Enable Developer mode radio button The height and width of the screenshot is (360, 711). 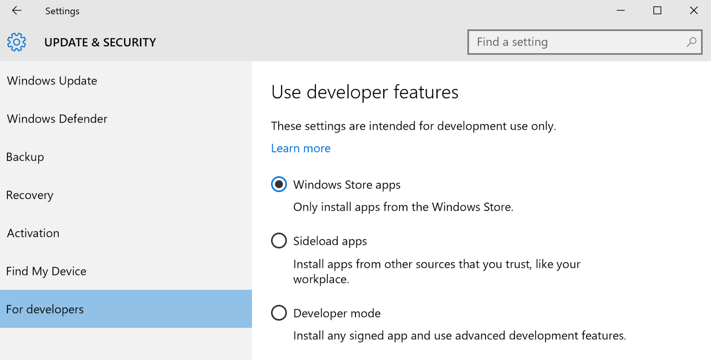click(279, 313)
